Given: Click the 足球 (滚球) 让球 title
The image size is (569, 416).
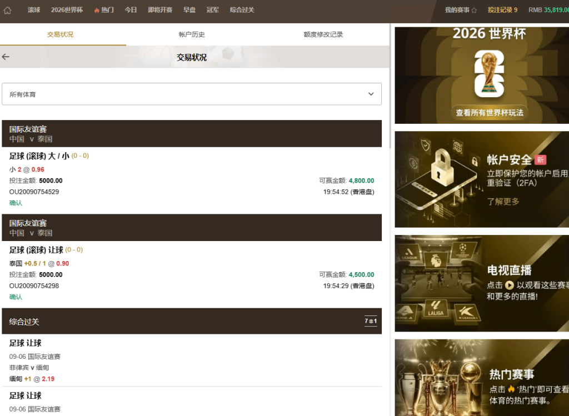Looking at the screenshot, I should click(x=36, y=250).
